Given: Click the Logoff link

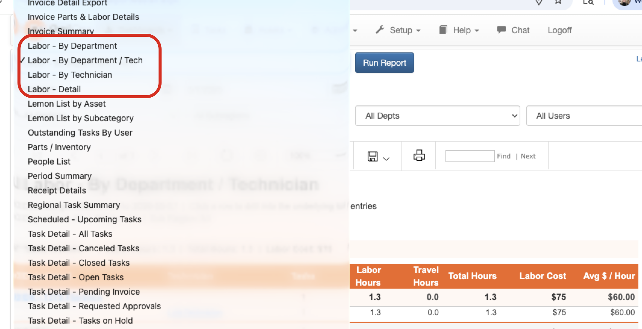Looking at the screenshot, I should point(559,30).
